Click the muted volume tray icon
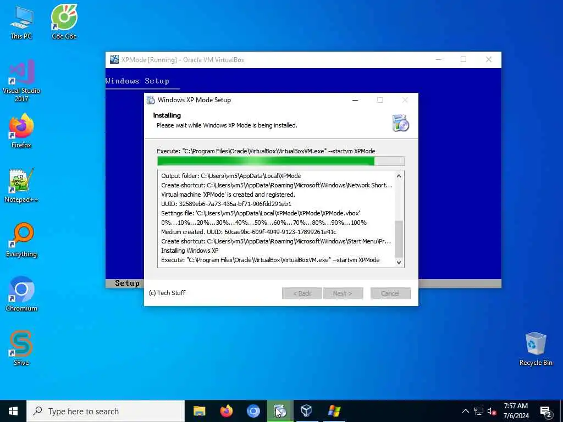 coord(492,411)
